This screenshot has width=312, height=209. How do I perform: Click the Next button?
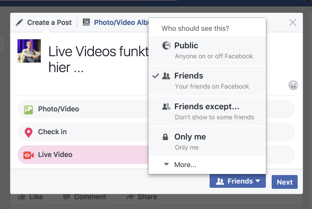pyautogui.click(x=284, y=182)
